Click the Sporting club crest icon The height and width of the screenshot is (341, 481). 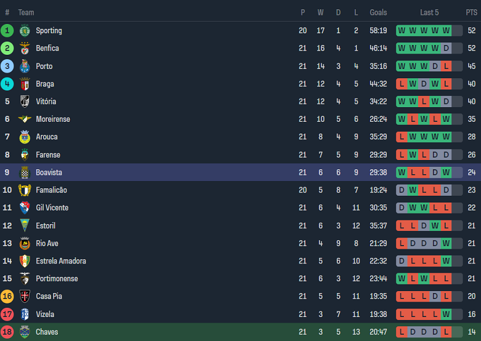click(x=25, y=30)
